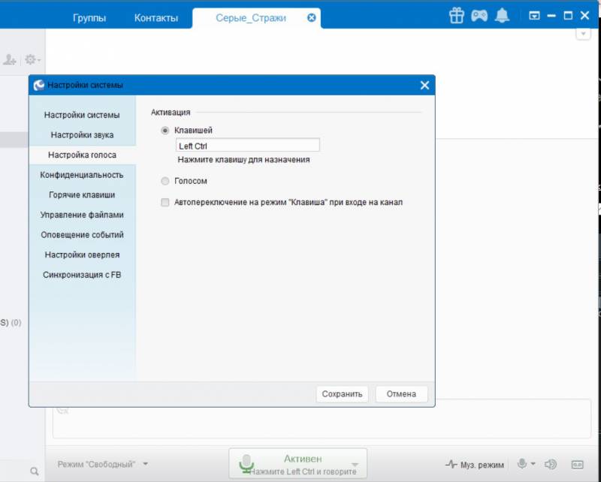Open the game controller icon
Screen dimensions: 601x482
point(479,16)
